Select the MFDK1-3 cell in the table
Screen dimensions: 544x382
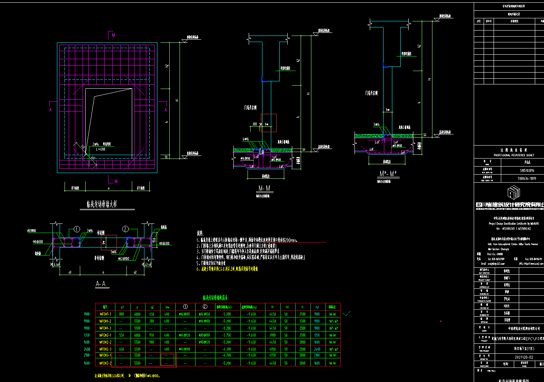105,328
